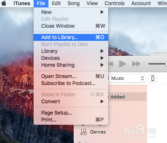This screenshot has width=167, height=143.
Task: Click the iPhone device button
Action: pos(153,78)
